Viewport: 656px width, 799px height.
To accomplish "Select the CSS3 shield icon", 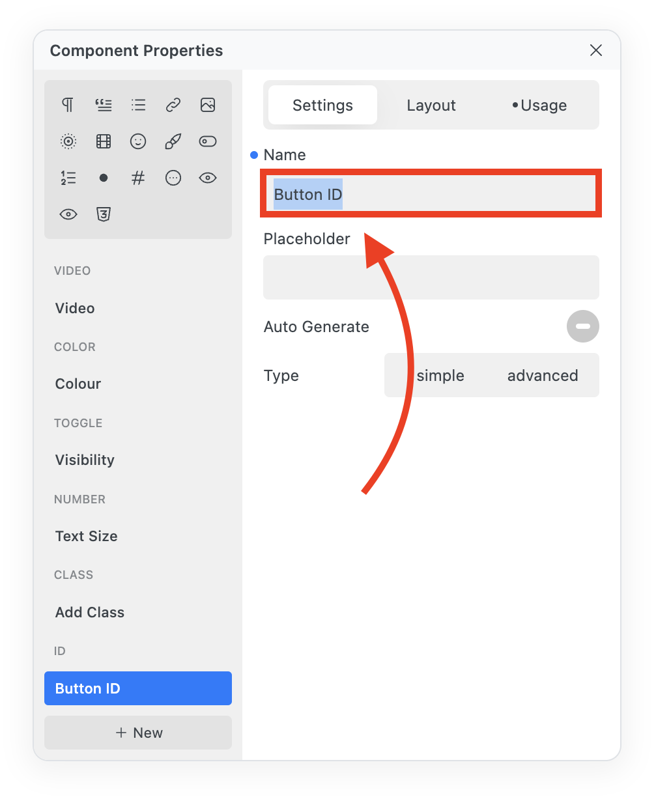I will [x=103, y=214].
